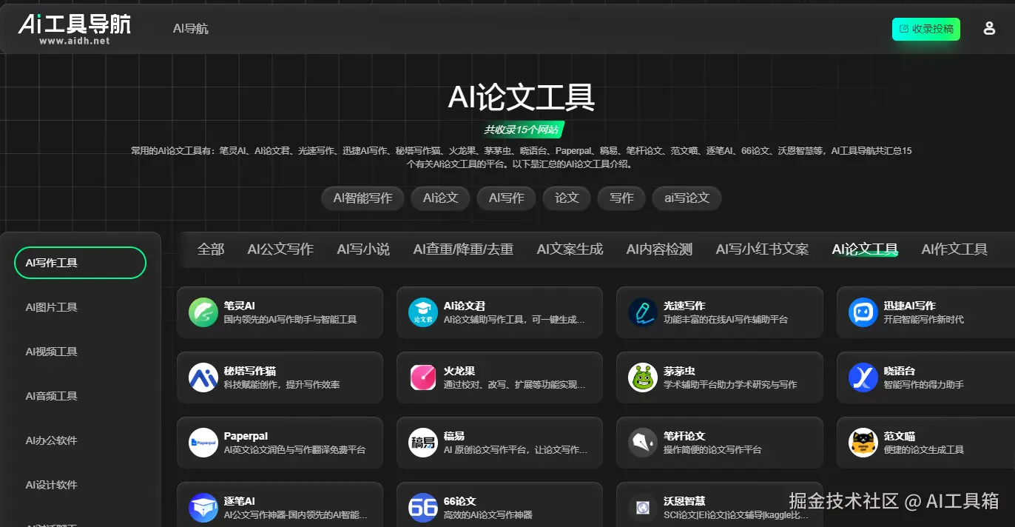Image resolution: width=1015 pixels, height=527 pixels.
Task: Switch to the AI查重/降重/去重 tab
Action: [463, 249]
